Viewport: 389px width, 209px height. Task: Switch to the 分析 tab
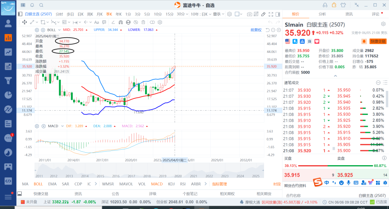pyautogui.click(x=322, y=14)
